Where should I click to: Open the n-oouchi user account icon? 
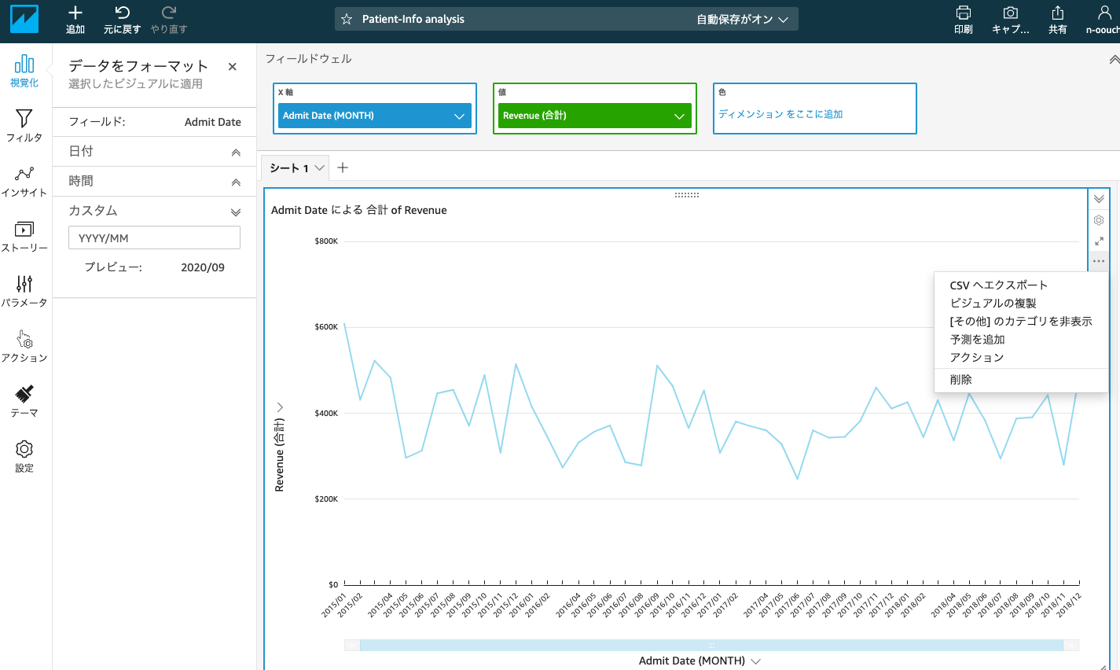[1104, 13]
